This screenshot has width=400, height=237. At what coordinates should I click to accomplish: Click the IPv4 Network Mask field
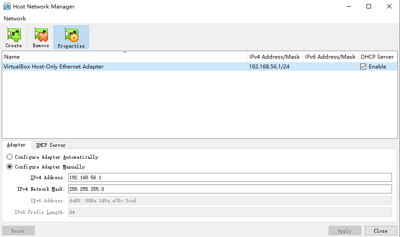pos(230,189)
